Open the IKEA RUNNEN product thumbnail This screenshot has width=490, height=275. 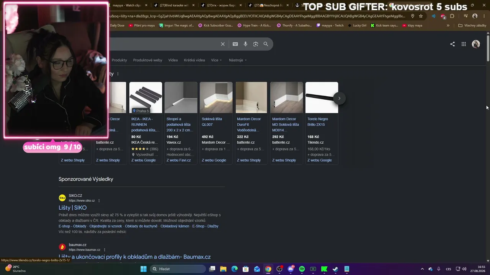point(145,98)
